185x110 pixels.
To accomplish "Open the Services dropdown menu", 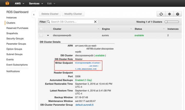I will [x=36, y=4].
